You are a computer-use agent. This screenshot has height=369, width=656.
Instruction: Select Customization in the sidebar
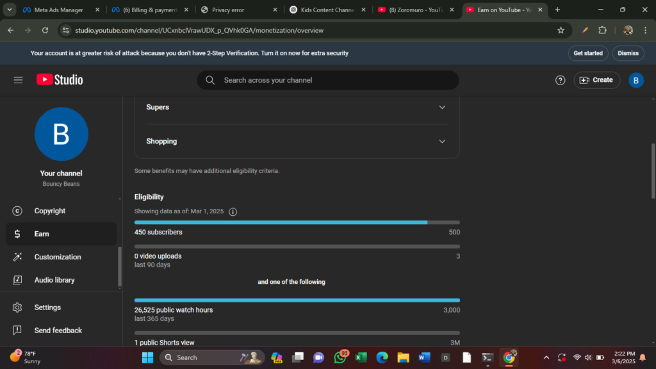(x=58, y=257)
